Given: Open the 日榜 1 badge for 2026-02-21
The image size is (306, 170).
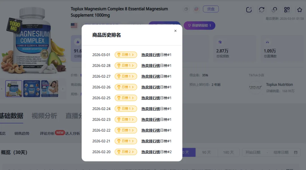Looking at the screenshot, I should [126, 141].
